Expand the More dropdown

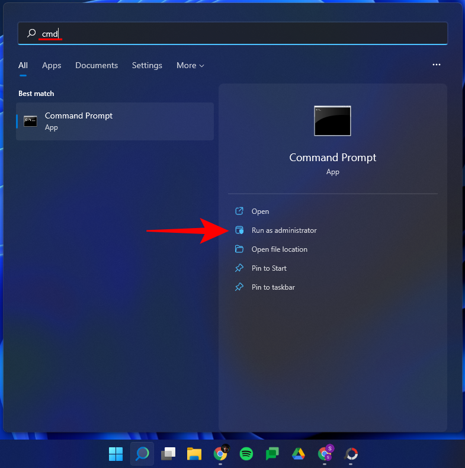pyautogui.click(x=190, y=65)
